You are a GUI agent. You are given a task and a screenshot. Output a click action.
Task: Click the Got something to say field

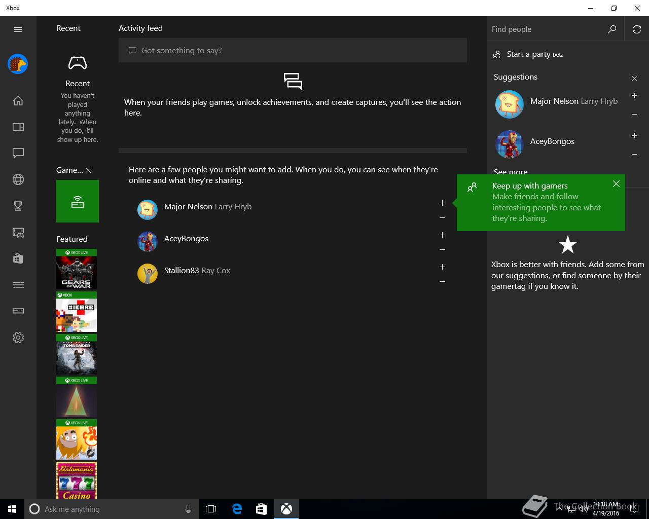click(x=293, y=50)
